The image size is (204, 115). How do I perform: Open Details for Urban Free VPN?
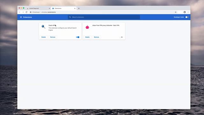point(87,37)
